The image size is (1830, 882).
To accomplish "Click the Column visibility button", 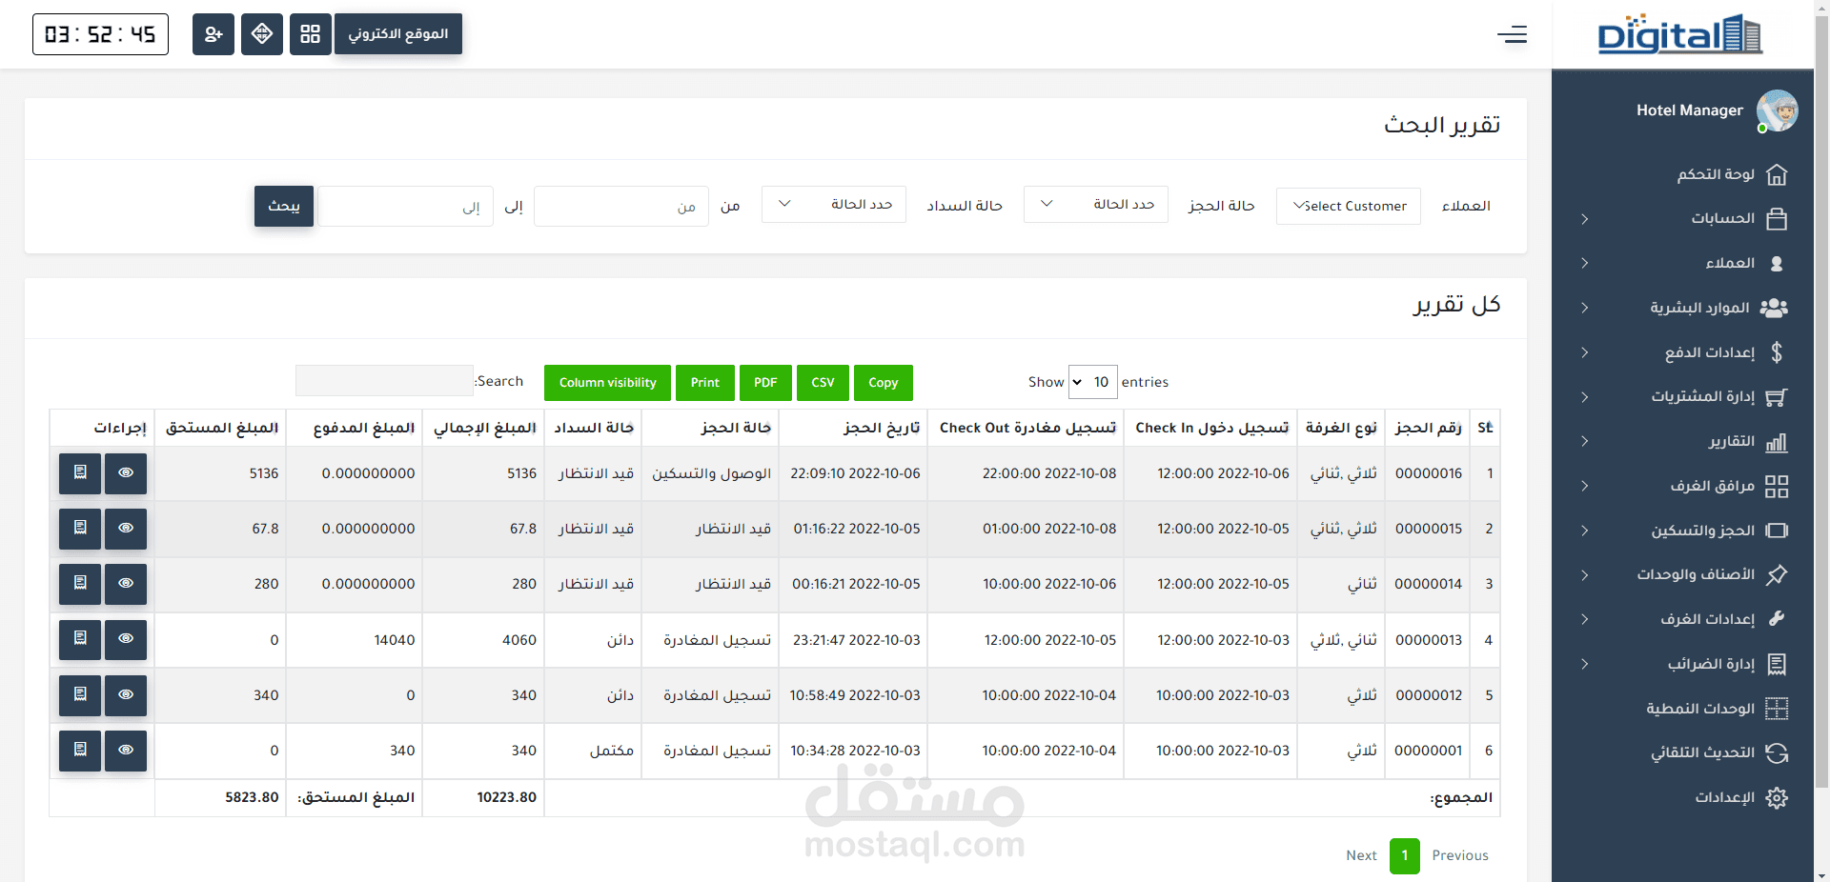I will pos(607,383).
